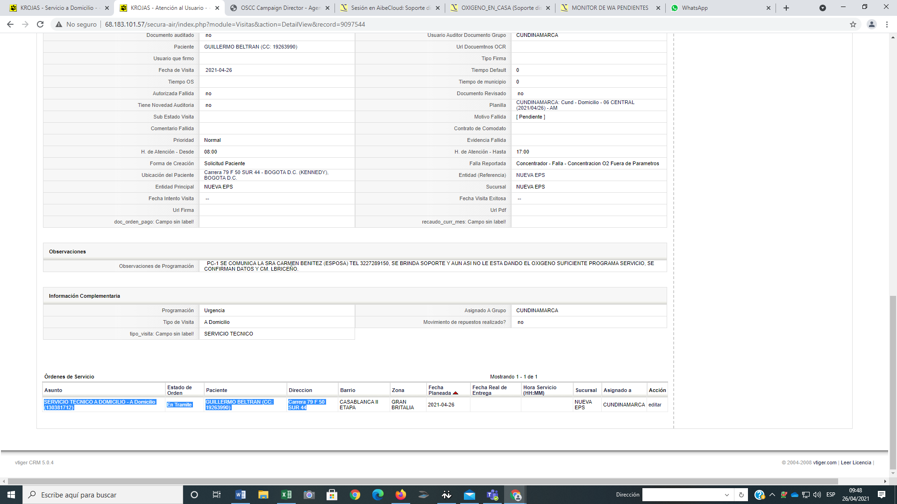Open a new browser tab

(x=786, y=8)
